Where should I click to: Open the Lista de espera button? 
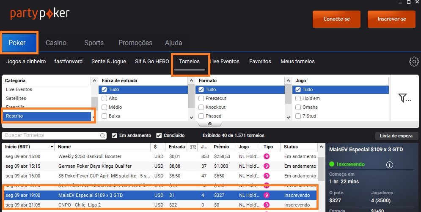pyautogui.click(x=396, y=136)
